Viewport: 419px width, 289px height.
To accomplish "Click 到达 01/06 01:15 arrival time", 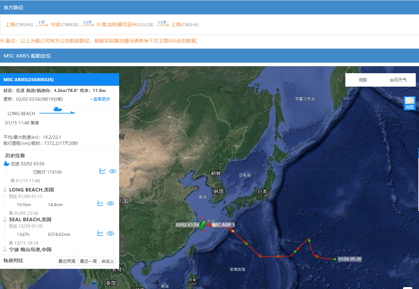I will [x=26, y=196].
